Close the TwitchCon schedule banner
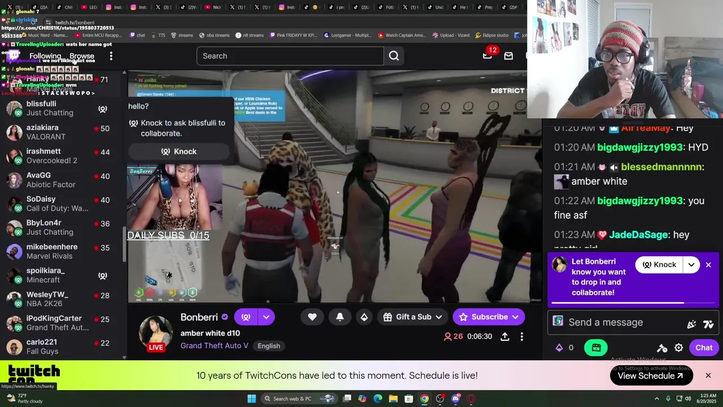723x407 pixels. [708, 375]
